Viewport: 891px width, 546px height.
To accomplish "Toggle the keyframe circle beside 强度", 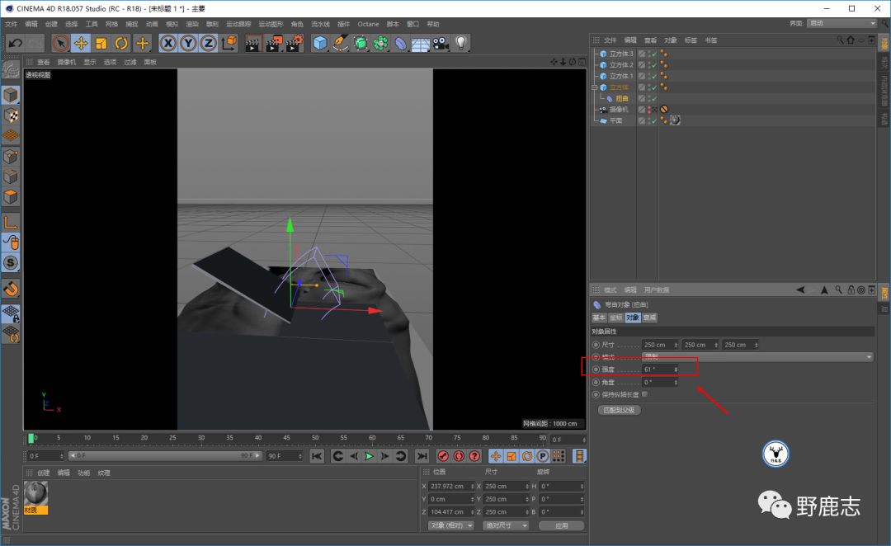I will pyautogui.click(x=596, y=369).
